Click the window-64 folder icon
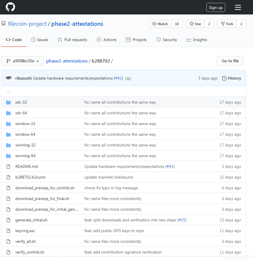The width and height of the screenshot is (253, 259). tap(8, 135)
